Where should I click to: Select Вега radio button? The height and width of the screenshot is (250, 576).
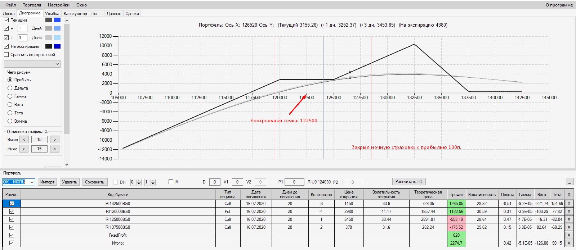pyautogui.click(x=10, y=105)
